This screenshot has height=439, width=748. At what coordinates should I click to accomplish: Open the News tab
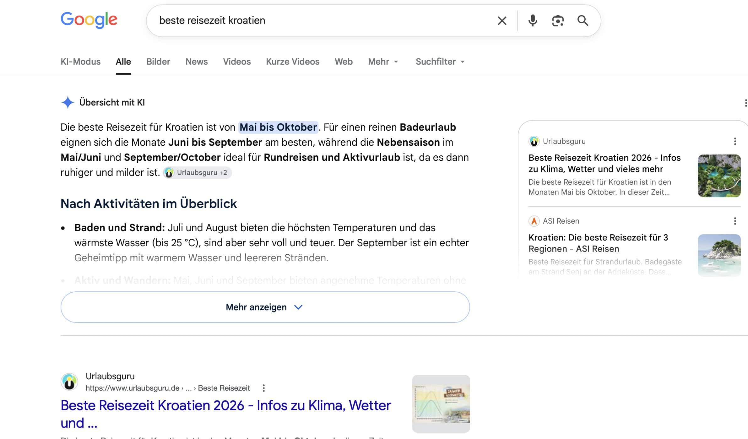coord(197,62)
